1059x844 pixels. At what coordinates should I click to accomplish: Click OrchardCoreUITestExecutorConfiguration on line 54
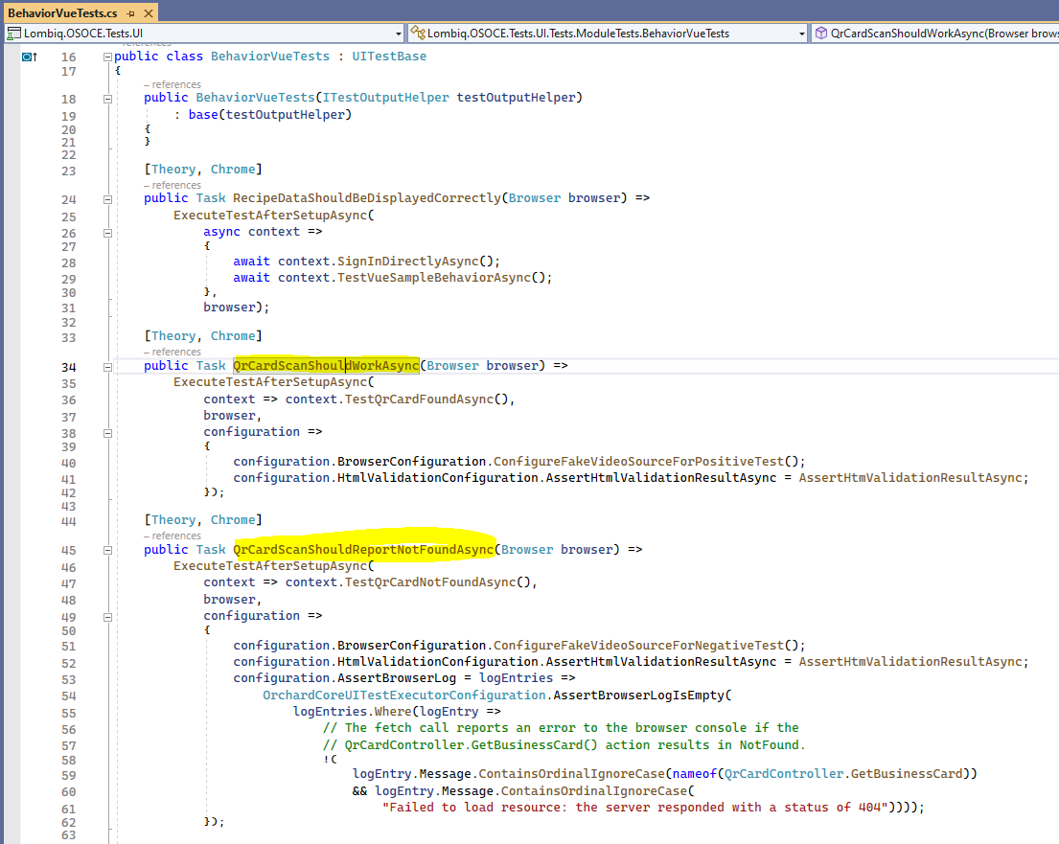pyautogui.click(x=403, y=695)
